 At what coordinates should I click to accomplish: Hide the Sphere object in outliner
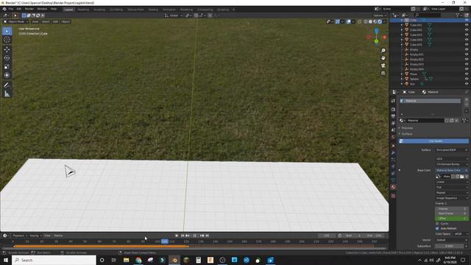pos(467,79)
